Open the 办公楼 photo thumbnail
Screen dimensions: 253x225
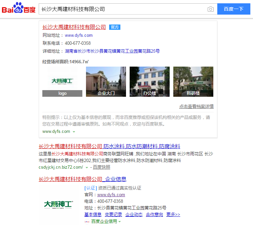click(x=149, y=82)
